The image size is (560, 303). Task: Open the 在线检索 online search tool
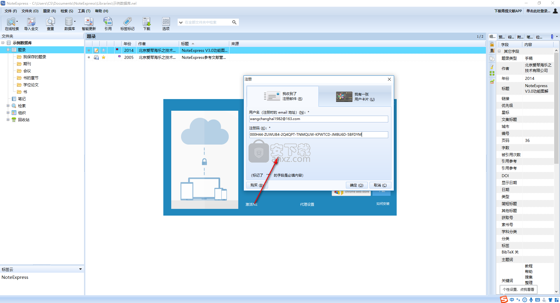tap(12, 24)
